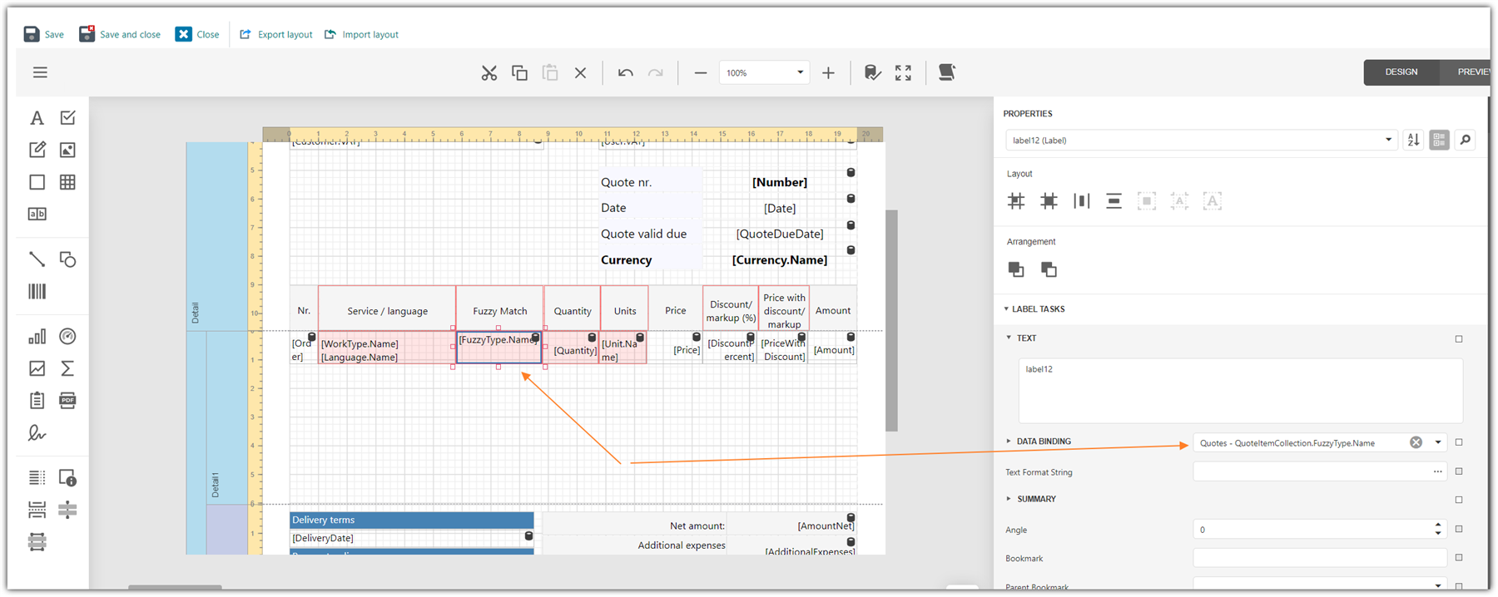Click the Cut scissors icon

coord(489,73)
